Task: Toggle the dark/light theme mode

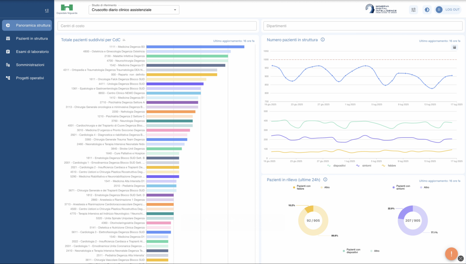Action: (x=427, y=10)
